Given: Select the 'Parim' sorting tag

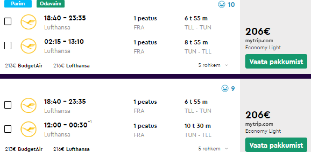Looking at the screenshot, I should click(x=18, y=4).
